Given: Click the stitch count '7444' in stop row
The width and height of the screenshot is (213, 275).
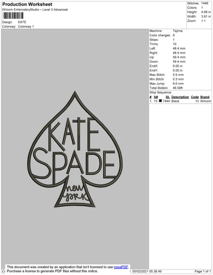Looking at the screenshot, I should [x=166, y=101].
